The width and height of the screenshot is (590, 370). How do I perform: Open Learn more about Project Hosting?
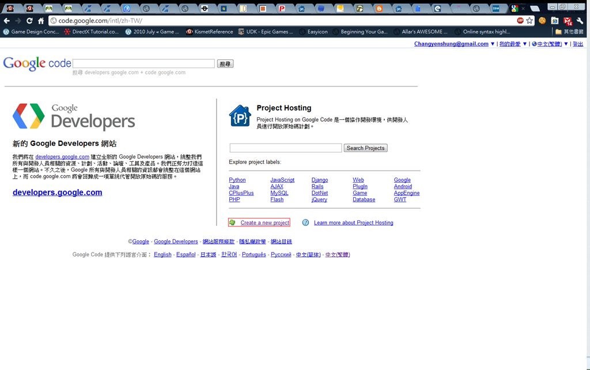(x=353, y=222)
